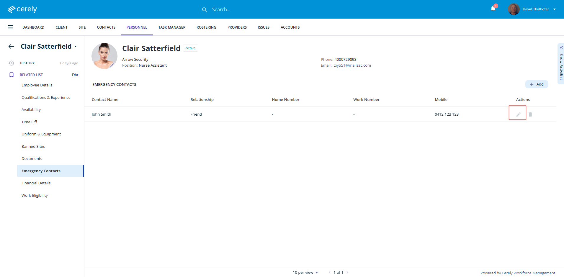This screenshot has height=277, width=564.
Task: Click the ziyo51@mailsac.com email link
Action: (352, 65)
